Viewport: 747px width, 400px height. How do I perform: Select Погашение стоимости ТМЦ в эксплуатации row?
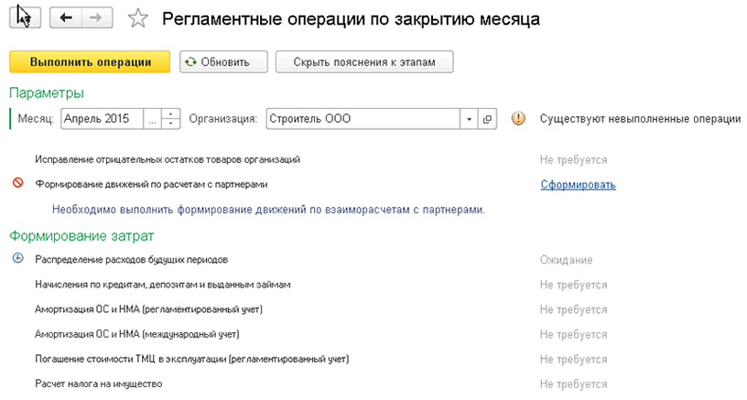[x=192, y=359]
